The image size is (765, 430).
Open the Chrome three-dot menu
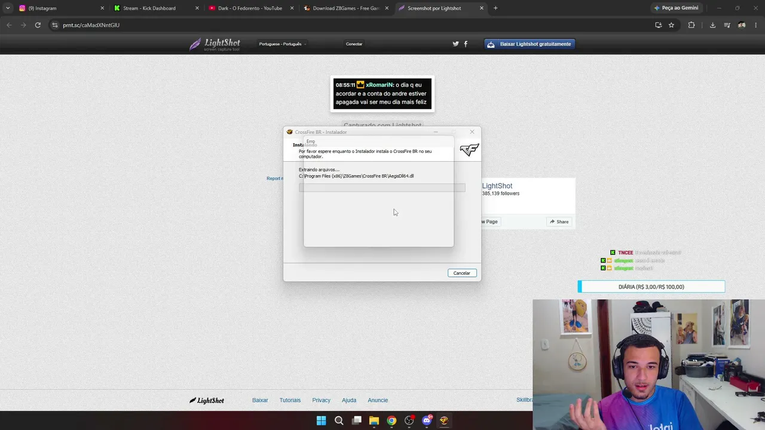756,25
